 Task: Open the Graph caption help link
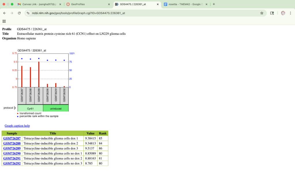[x=17, y=126]
